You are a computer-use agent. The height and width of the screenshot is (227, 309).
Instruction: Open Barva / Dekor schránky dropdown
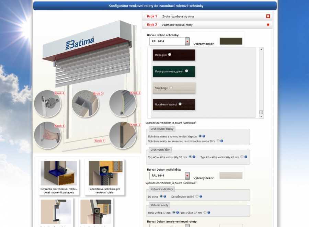[x=187, y=42]
